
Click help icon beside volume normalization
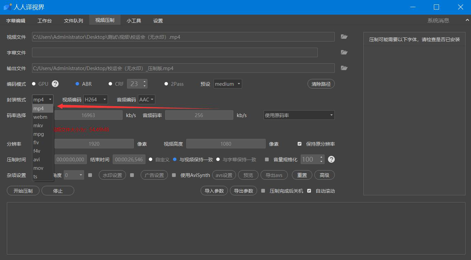(x=331, y=159)
